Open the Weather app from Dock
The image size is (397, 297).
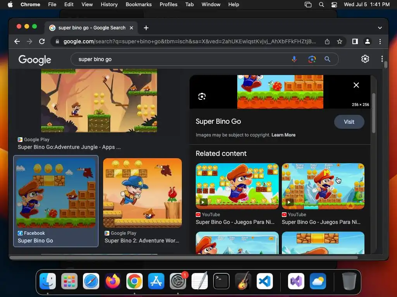pyautogui.click(x=318, y=281)
